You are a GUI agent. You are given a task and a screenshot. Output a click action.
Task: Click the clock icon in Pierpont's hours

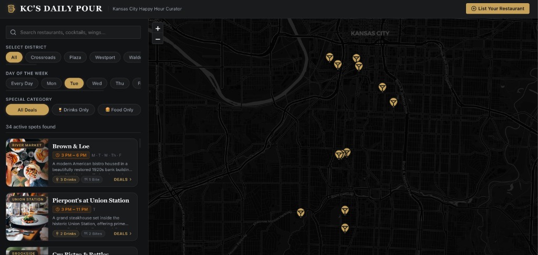click(57, 209)
